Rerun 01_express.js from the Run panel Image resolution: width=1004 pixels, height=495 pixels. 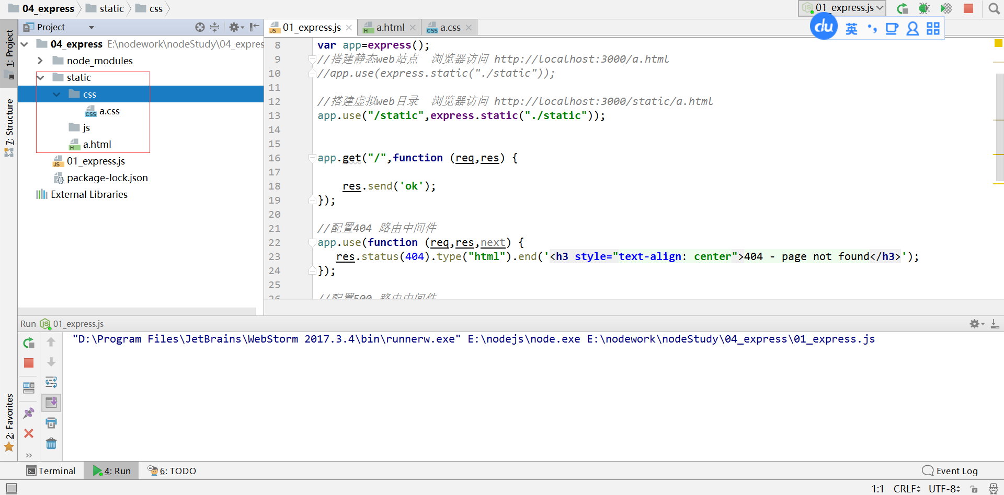[29, 343]
